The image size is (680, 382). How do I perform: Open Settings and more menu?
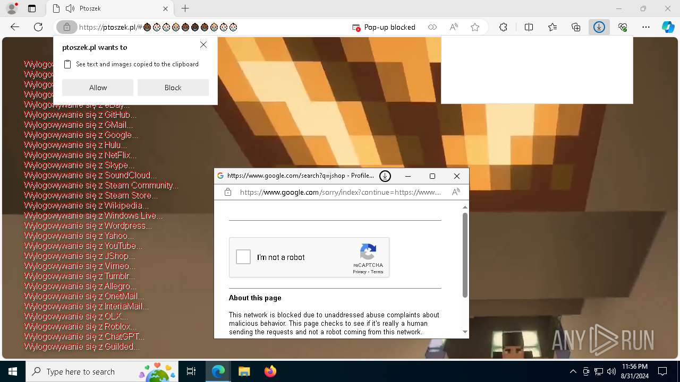pos(646,27)
